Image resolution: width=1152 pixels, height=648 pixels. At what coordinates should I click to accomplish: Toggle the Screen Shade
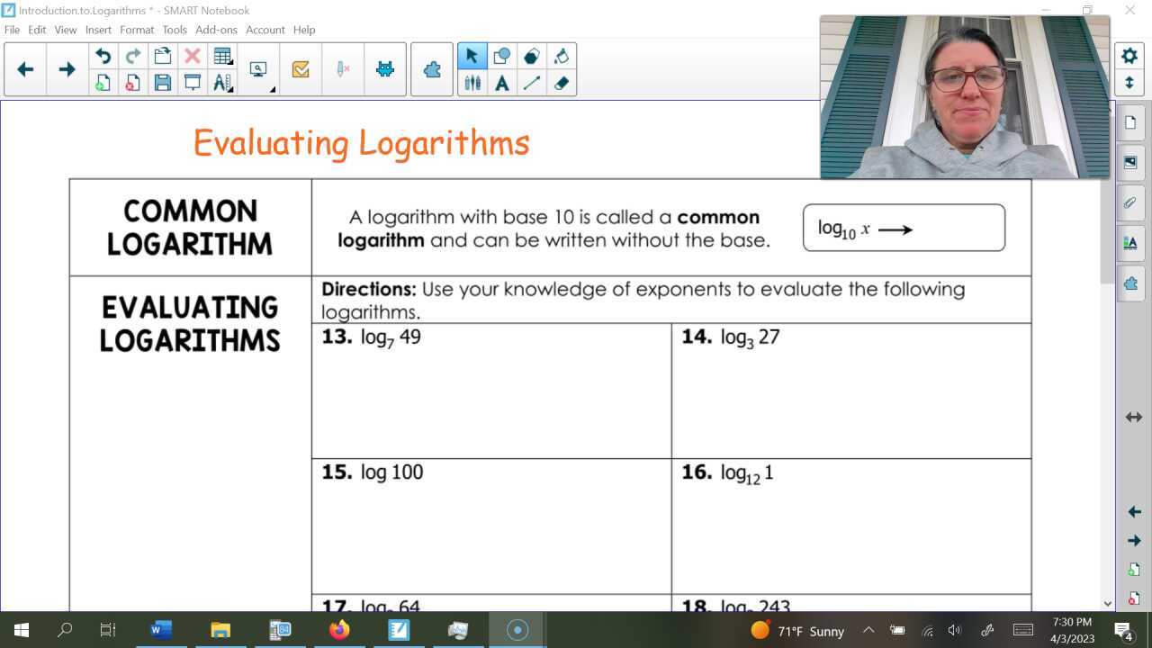click(x=193, y=83)
